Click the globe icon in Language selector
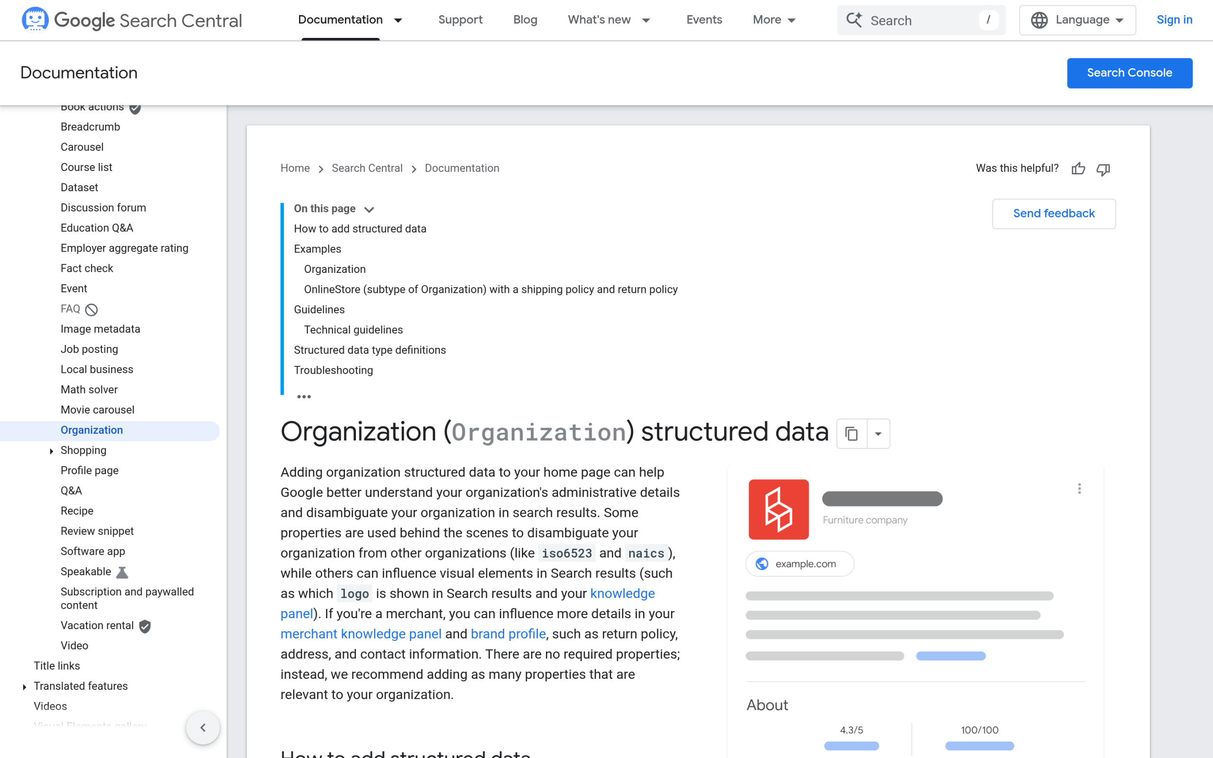The image size is (1213, 758). tap(1039, 20)
